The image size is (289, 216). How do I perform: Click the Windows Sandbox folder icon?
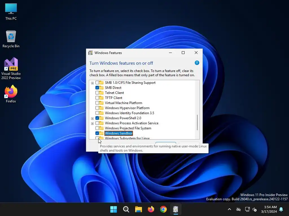[101, 133]
